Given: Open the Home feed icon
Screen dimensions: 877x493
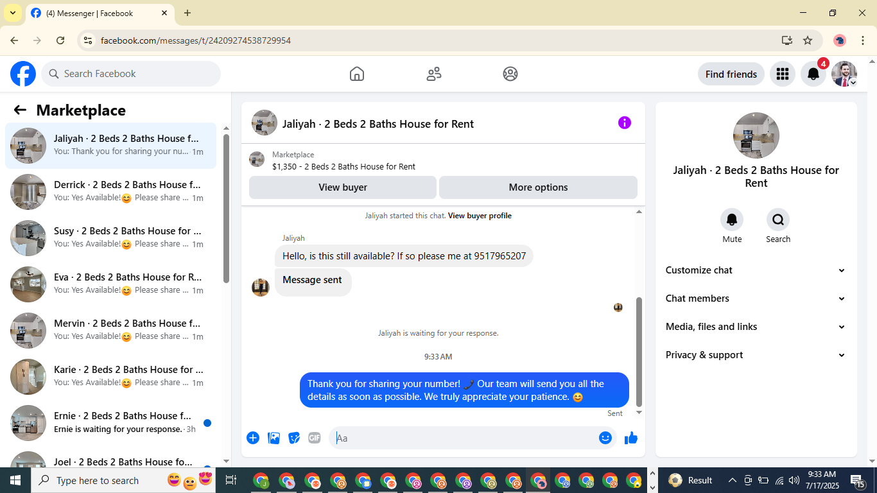Looking at the screenshot, I should [x=357, y=74].
